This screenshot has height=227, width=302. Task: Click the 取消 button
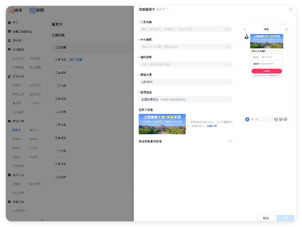click(266, 218)
